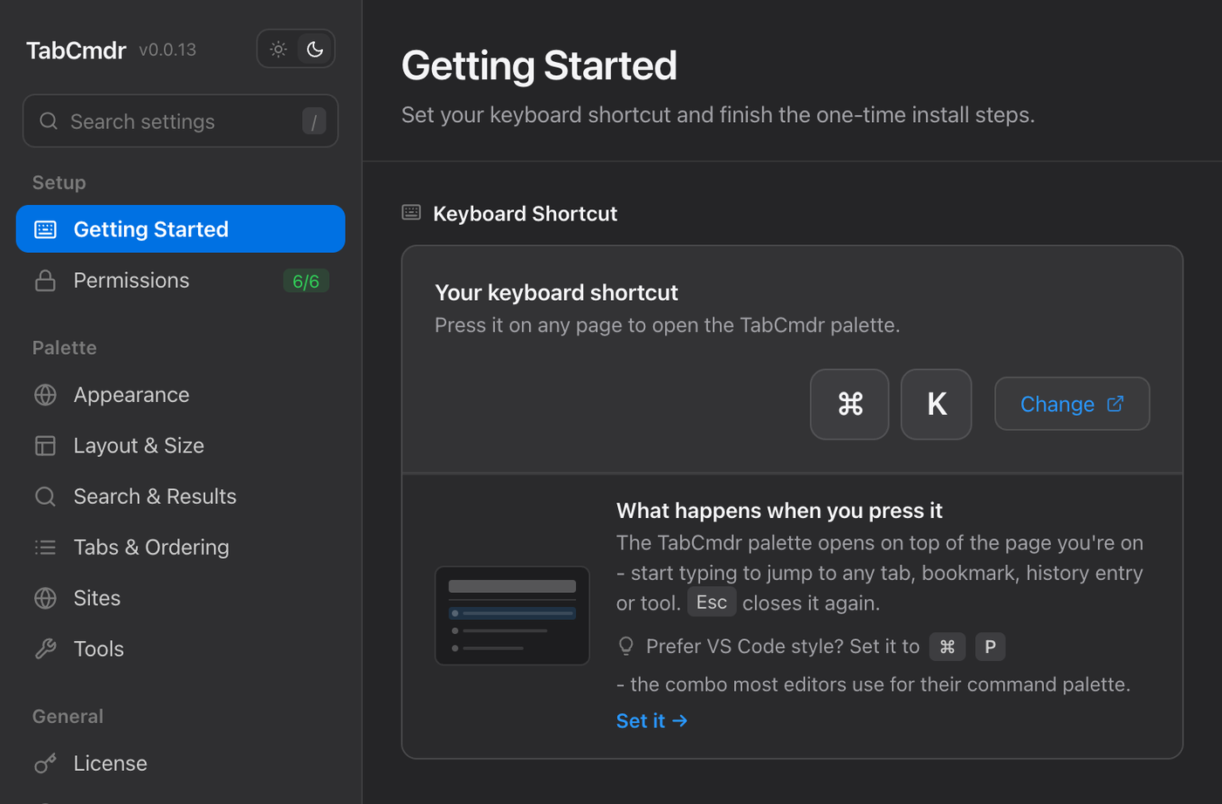Click the globe icon beside Sites
The width and height of the screenshot is (1222, 804).
(45, 598)
